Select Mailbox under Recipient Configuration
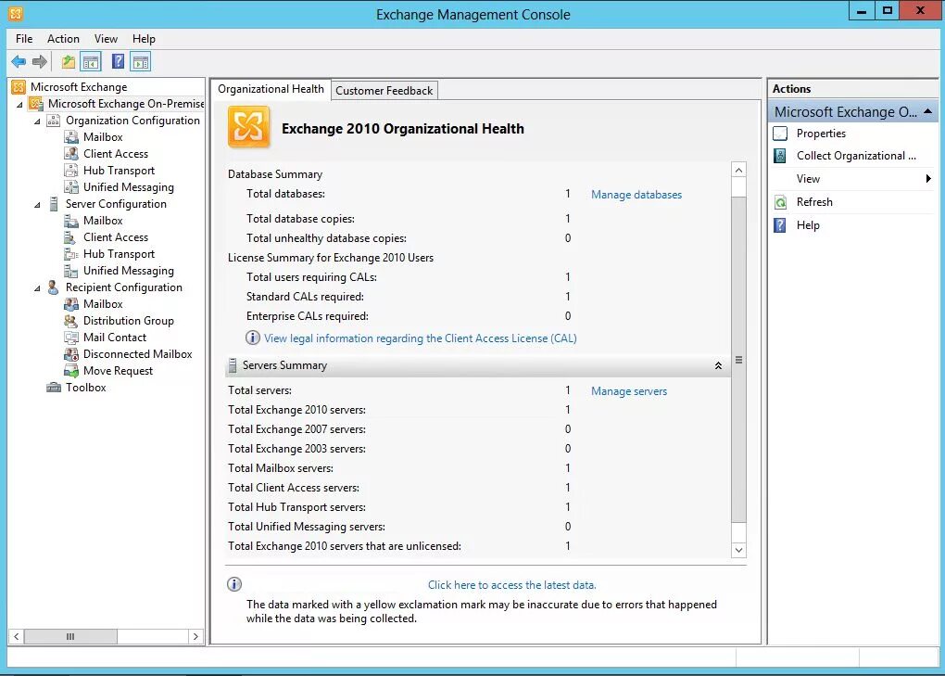Screen dimensions: 945x676 coord(103,304)
